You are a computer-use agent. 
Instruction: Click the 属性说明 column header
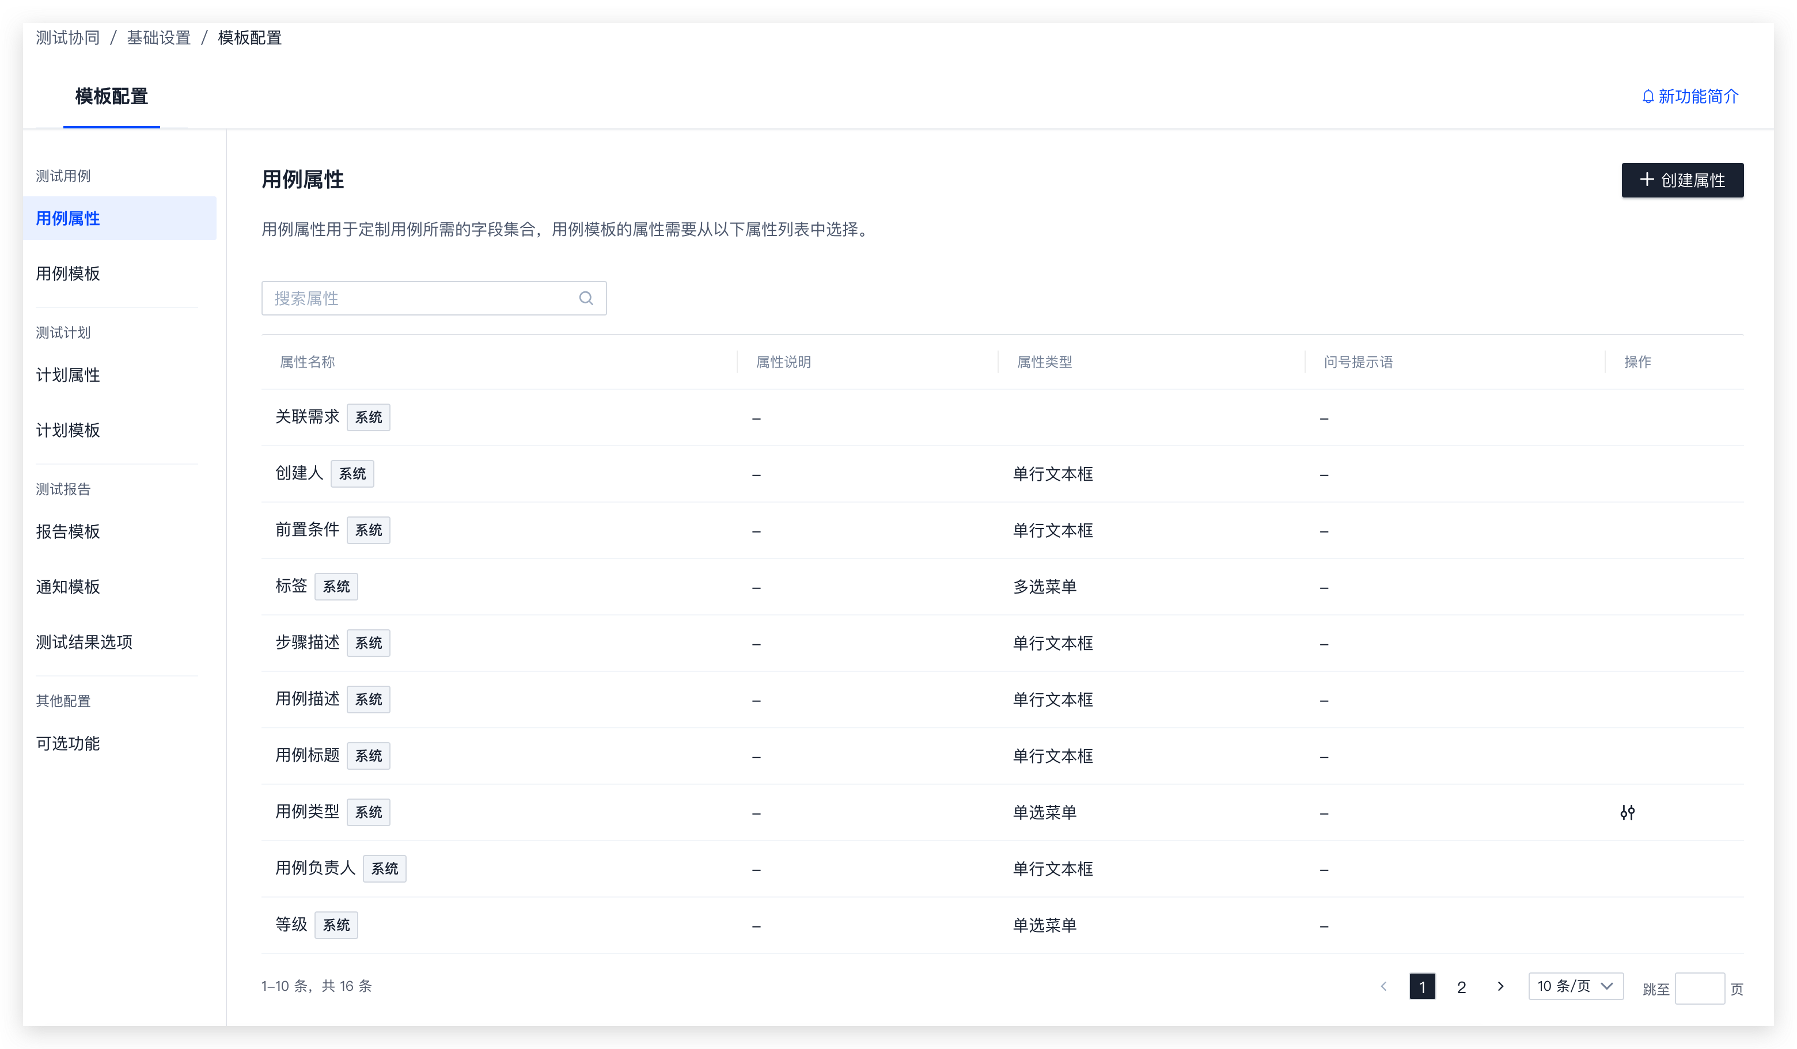click(x=783, y=362)
